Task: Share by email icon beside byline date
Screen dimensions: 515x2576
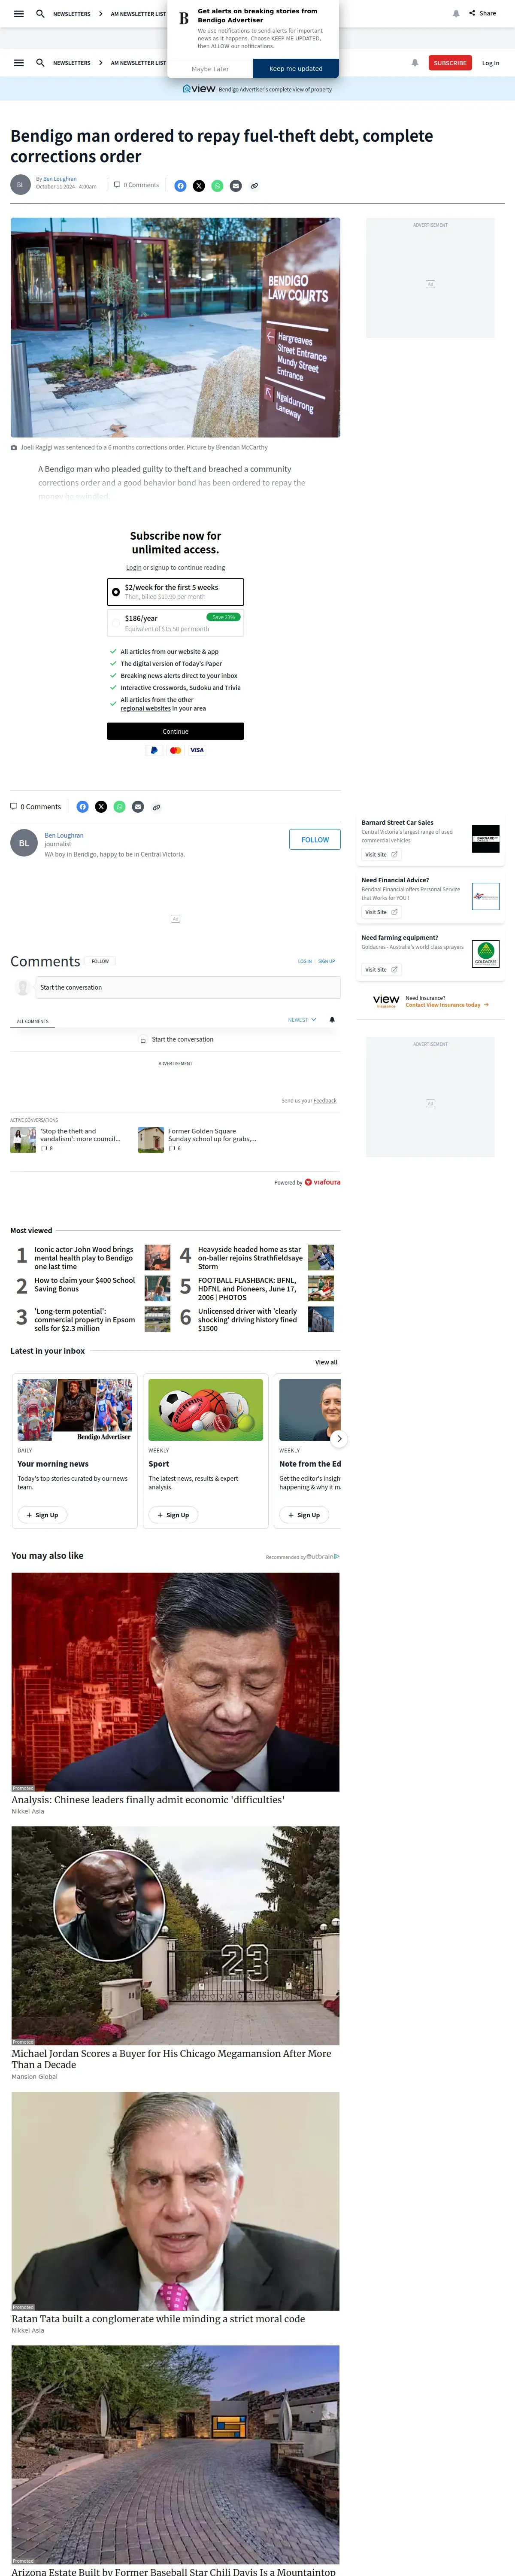Action: pos(236,186)
